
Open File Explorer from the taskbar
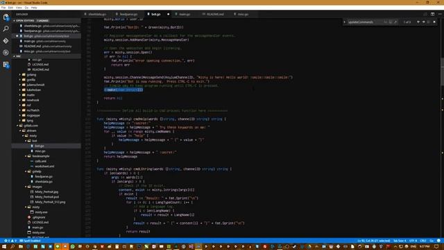(x=21, y=247)
